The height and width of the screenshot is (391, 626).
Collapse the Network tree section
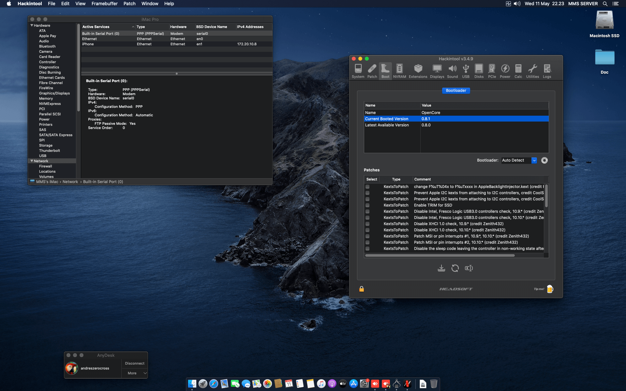32,161
